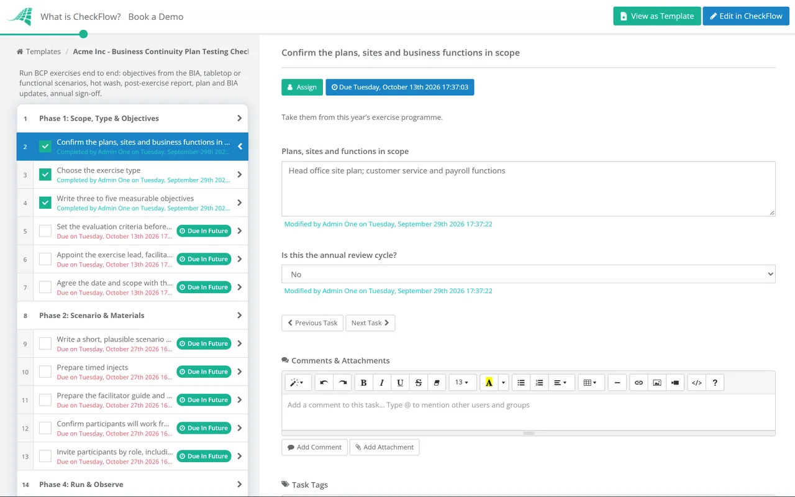Undo last edit in comment editor
The height and width of the screenshot is (497, 795).
click(324, 383)
